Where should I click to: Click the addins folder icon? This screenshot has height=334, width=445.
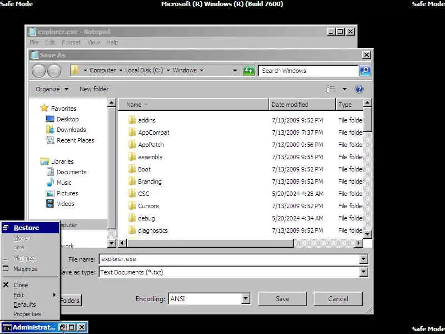pyautogui.click(x=132, y=120)
